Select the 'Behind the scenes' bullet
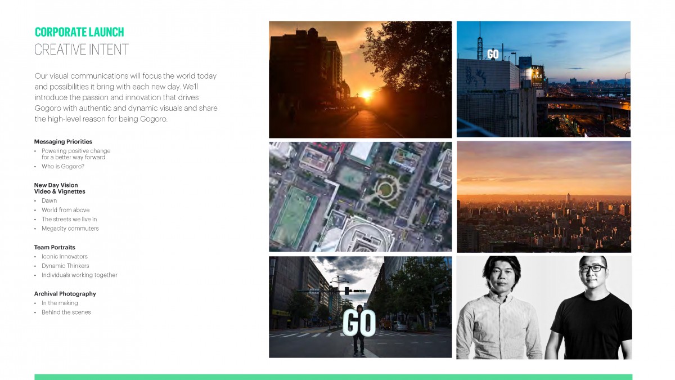This screenshot has height=380, width=675. (66, 312)
